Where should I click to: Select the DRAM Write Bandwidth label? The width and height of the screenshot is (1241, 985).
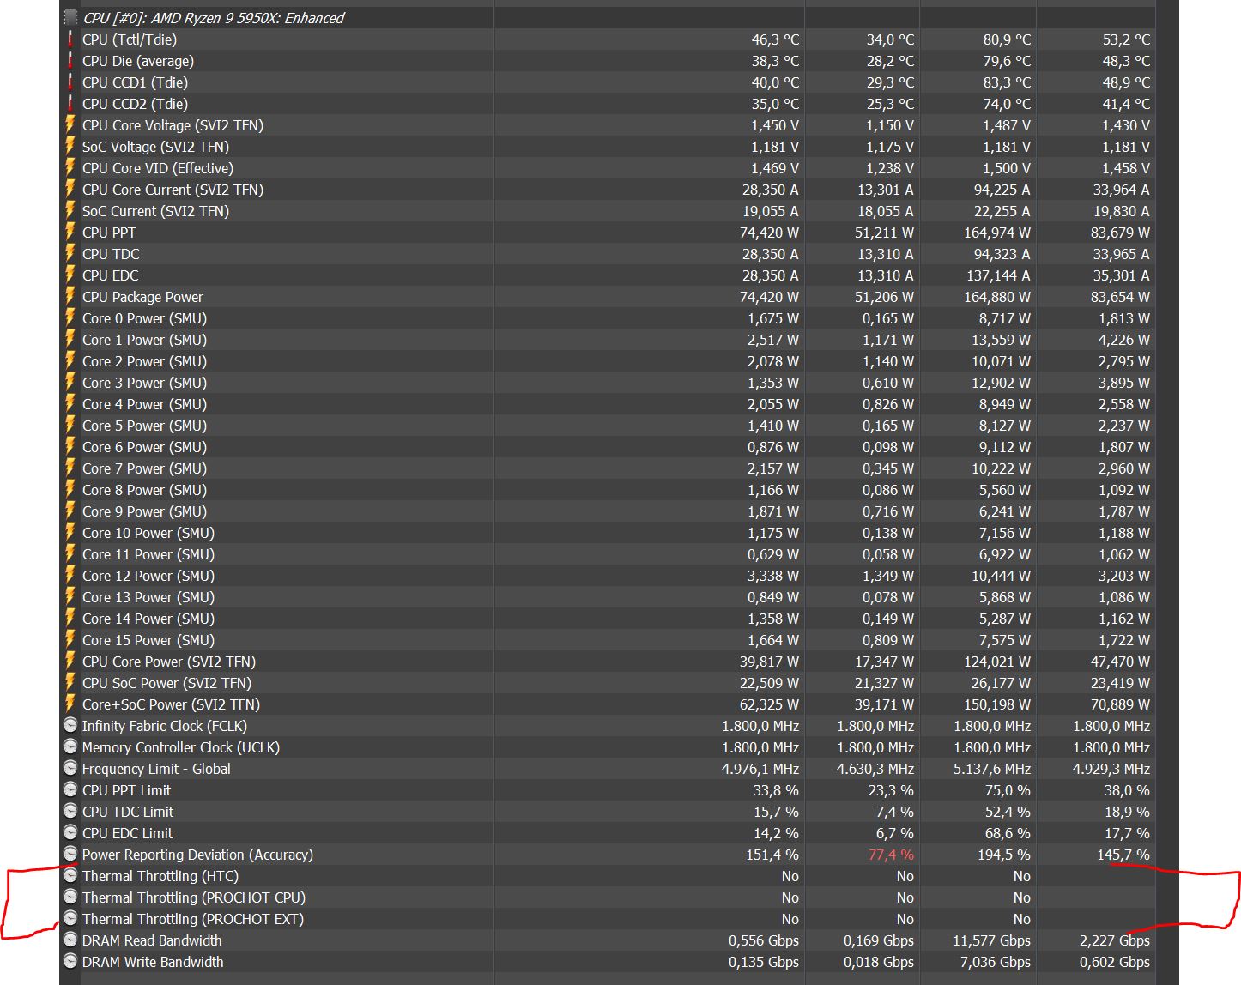pos(153,962)
